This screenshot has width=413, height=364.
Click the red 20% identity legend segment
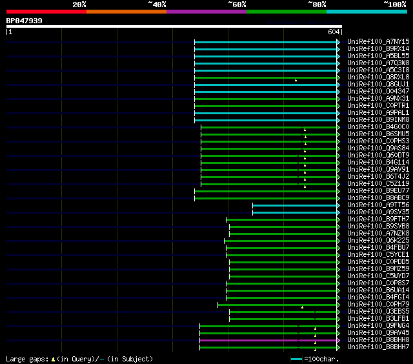click(46, 12)
